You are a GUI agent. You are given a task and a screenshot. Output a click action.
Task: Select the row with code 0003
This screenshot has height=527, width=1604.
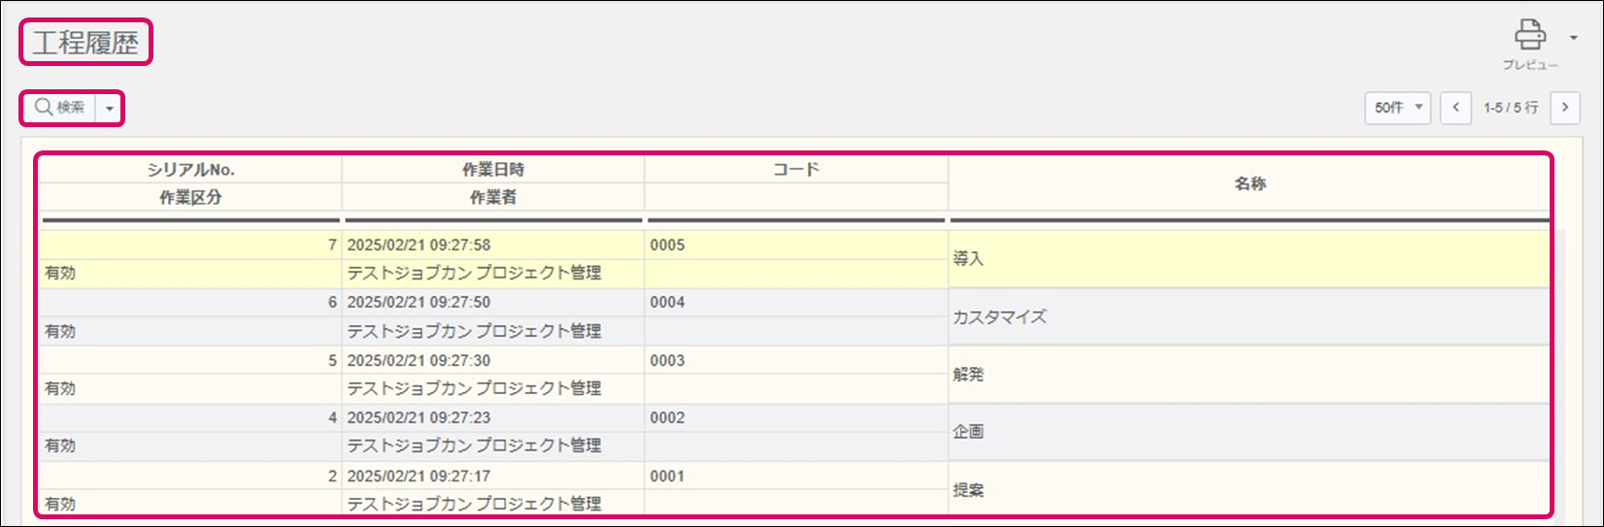668,361
